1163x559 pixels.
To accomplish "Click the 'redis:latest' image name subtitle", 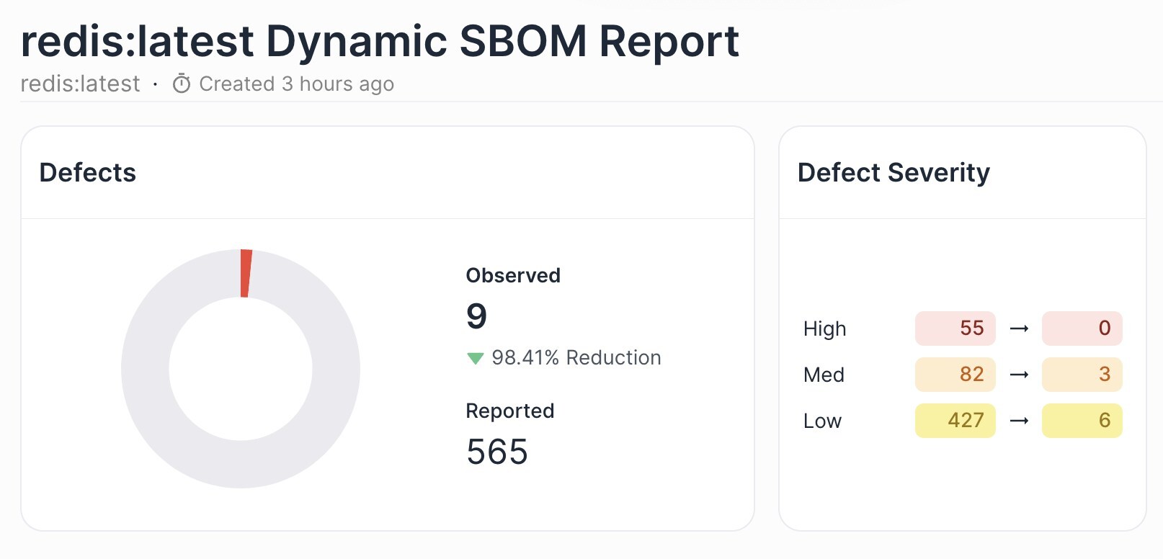I will coord(80,84).
